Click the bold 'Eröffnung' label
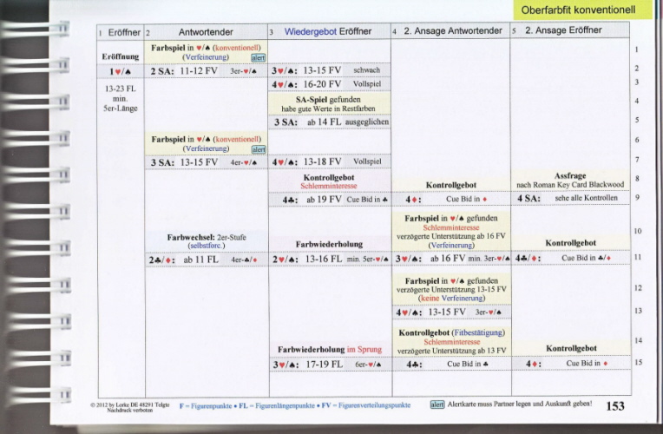Viewport: 663px width, 434px height. [121, 56]
